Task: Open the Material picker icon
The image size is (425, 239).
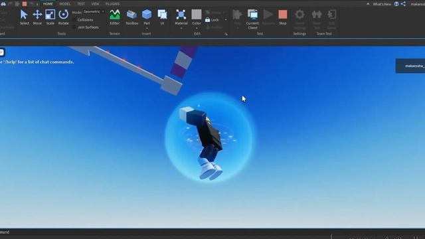Action: pyautogui.click(x=181, y=15)
